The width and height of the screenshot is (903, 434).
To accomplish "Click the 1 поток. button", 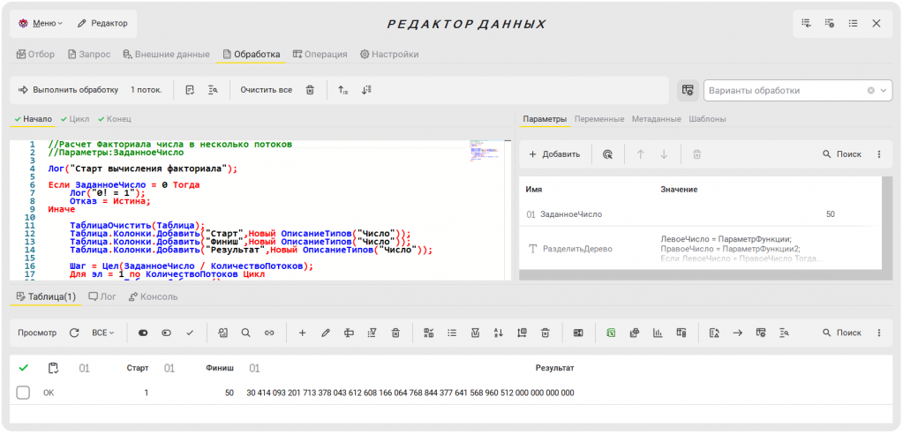I will point(146,90).
